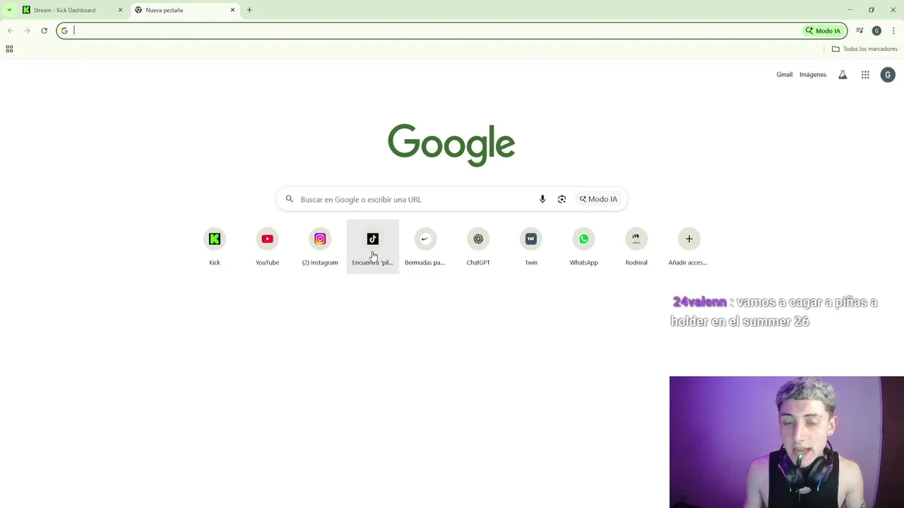Open the media controls toolbar icon
This screenshot has height=508, width=904.
[860, 30]
